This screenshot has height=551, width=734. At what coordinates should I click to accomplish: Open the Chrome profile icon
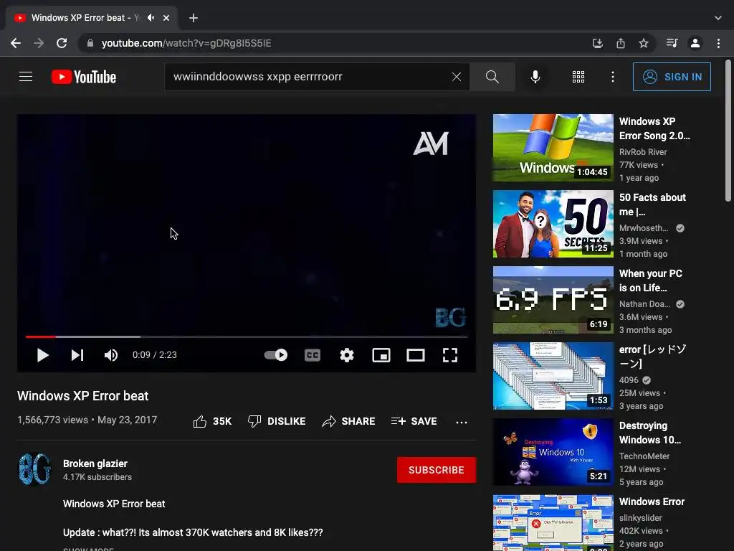(695, 43)
